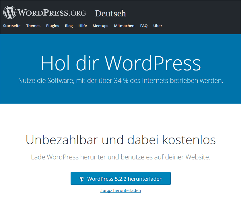Click the WordPress circular logo icon

click(x=10, y=12)
